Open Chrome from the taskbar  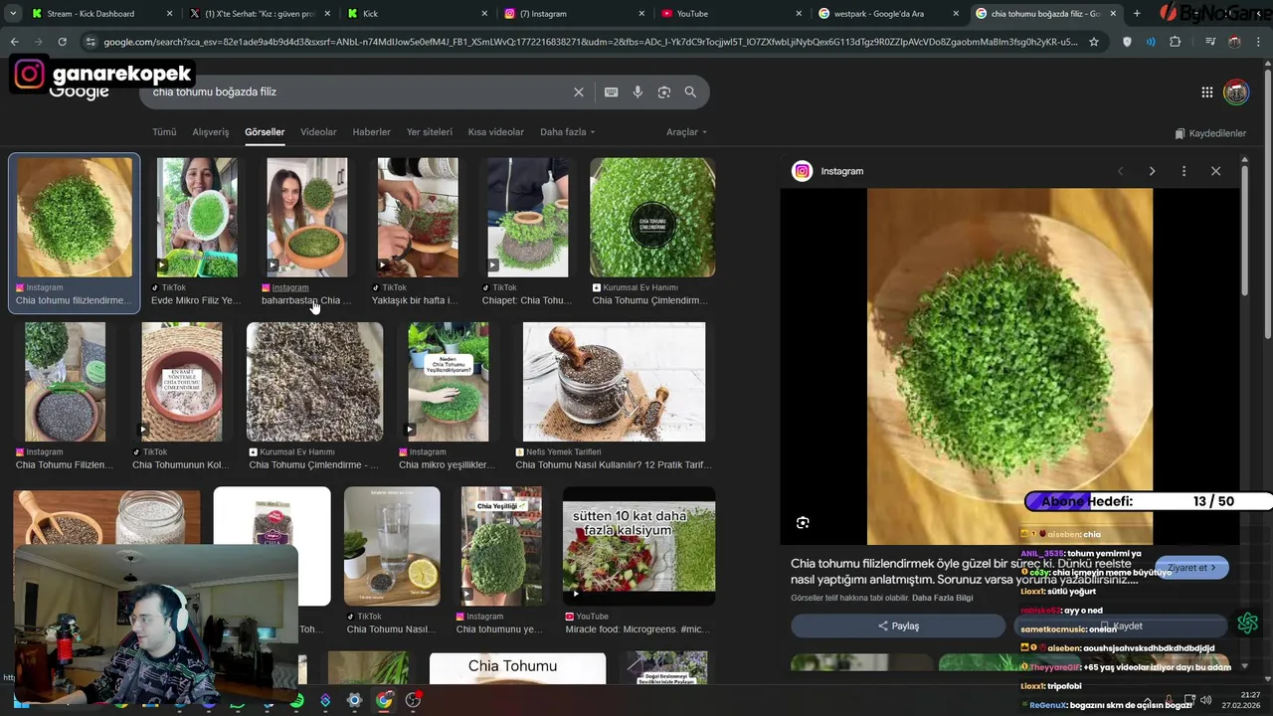point(384,701)
